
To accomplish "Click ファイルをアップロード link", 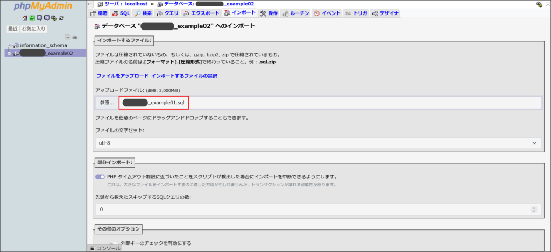I will pyautogui.click(x=123, y=76).
